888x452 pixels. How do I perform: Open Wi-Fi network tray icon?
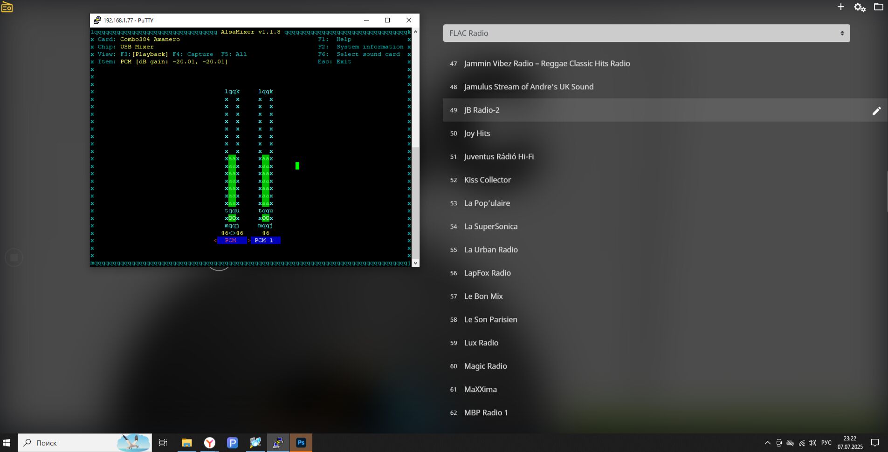click(x=802, y=443)
